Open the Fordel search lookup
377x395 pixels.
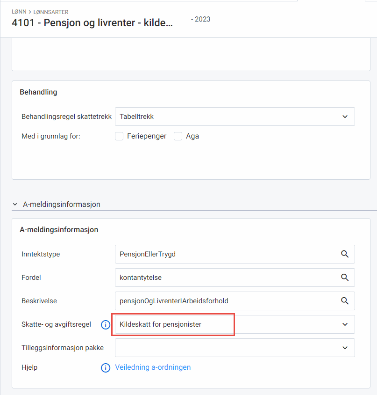click(x=345, y=278)
